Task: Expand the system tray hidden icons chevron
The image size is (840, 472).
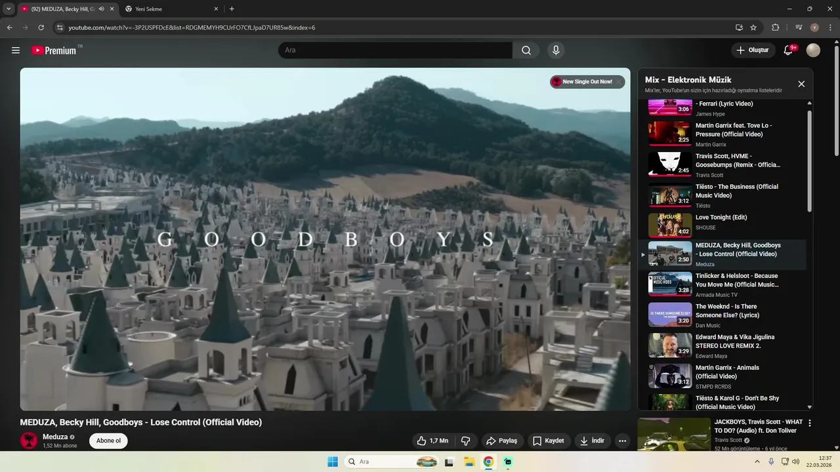Action: tap(757, 462)
